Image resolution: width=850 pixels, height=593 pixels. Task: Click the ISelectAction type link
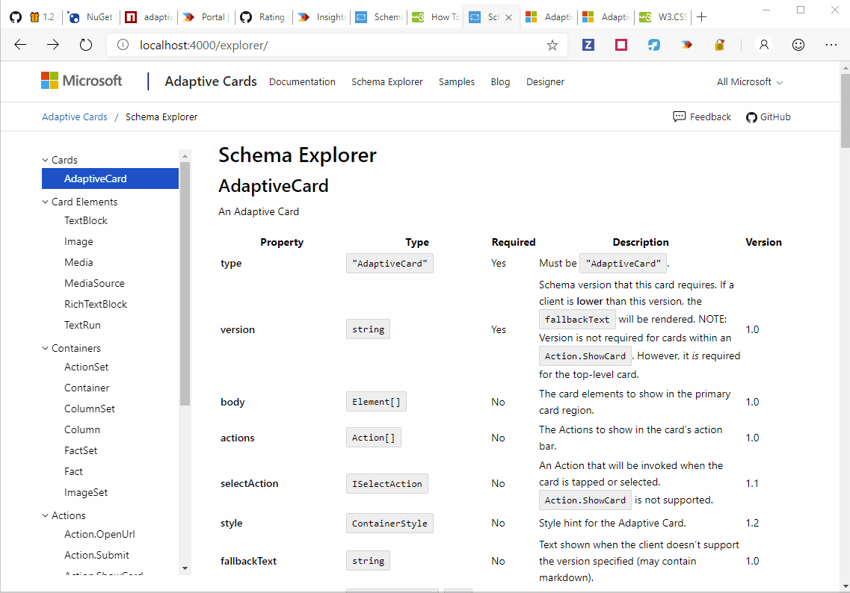(387, 484)
